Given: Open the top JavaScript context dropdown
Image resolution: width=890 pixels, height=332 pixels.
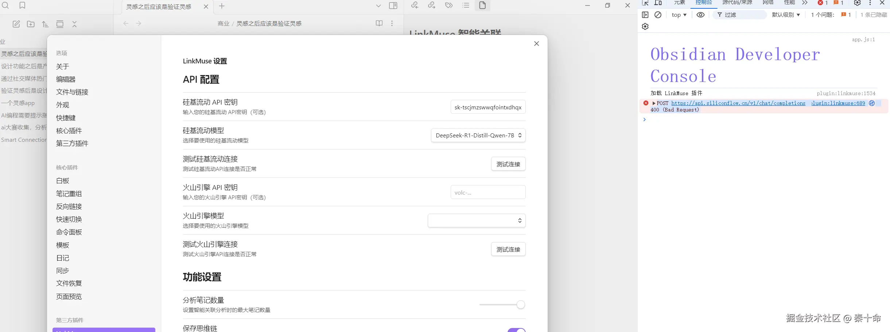Looking at the screenshot, I should pyautogui.click(x=679, y=15).
